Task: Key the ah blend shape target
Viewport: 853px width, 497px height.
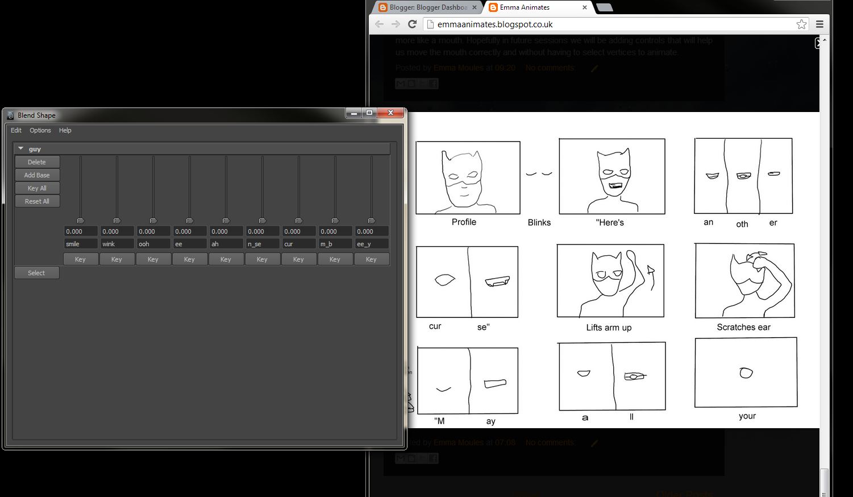Action: [226, 259]
